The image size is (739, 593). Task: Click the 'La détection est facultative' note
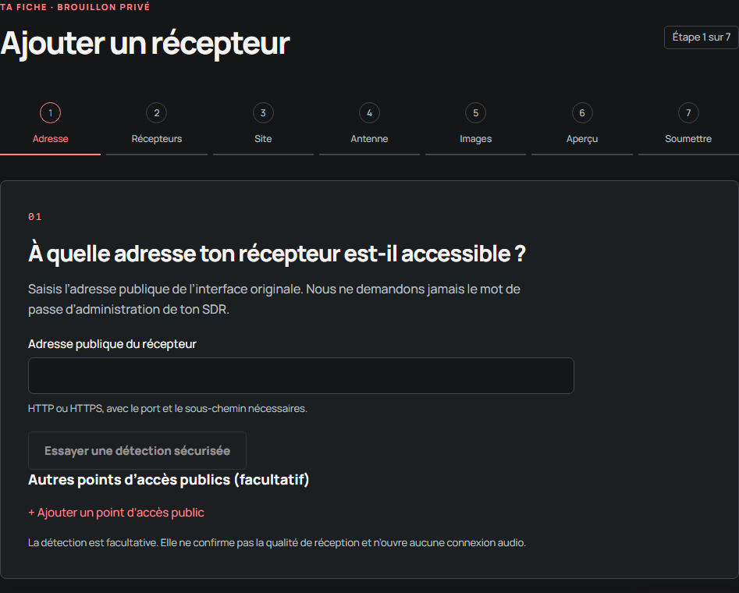(277, 543)
